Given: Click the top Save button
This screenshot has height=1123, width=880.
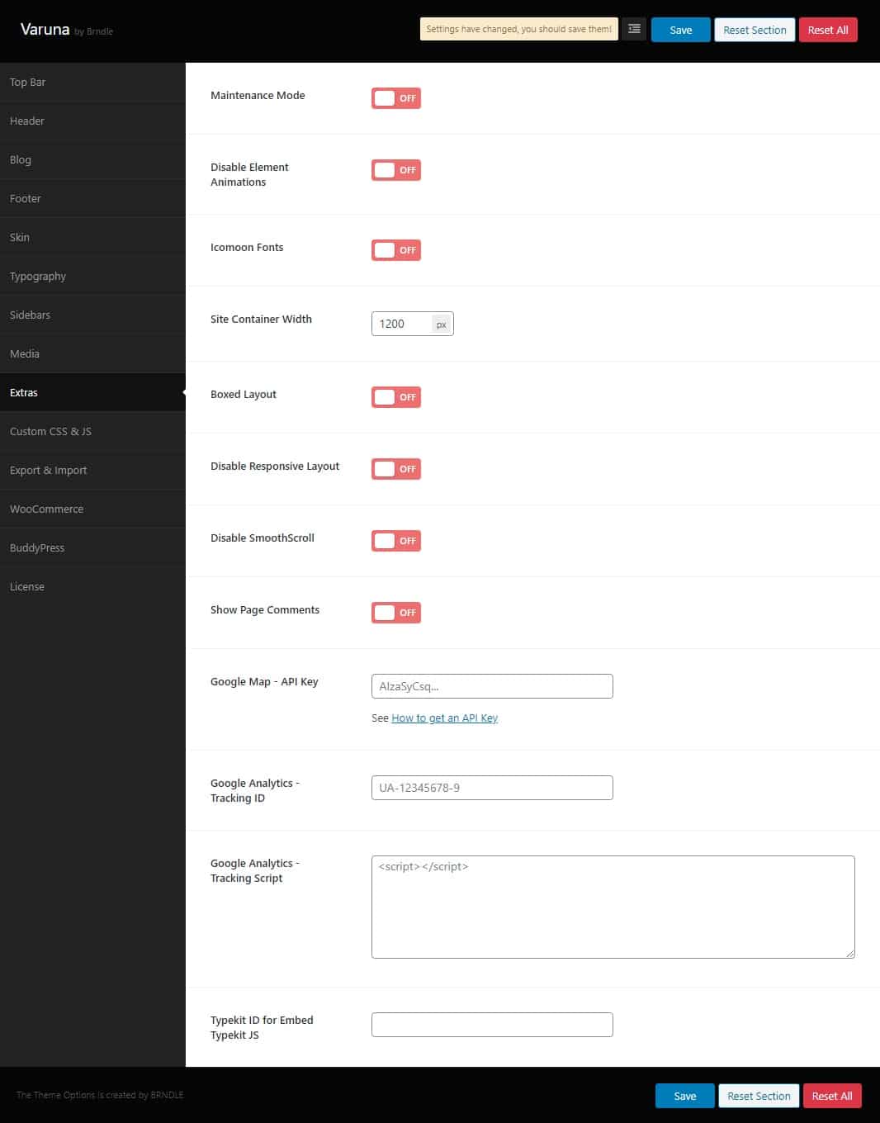Looking at the screenshot, I should pyautogui.click(x=680, y=30).
